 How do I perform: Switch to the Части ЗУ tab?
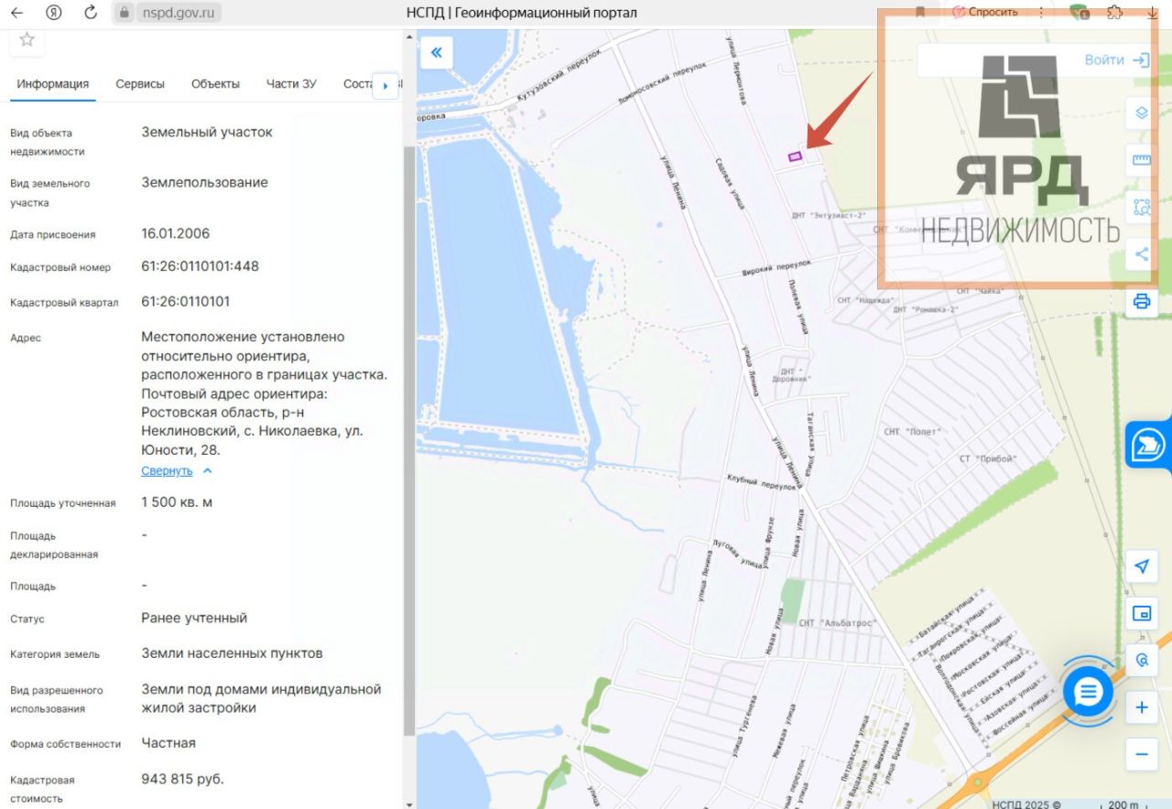click(x=291, y=83)
